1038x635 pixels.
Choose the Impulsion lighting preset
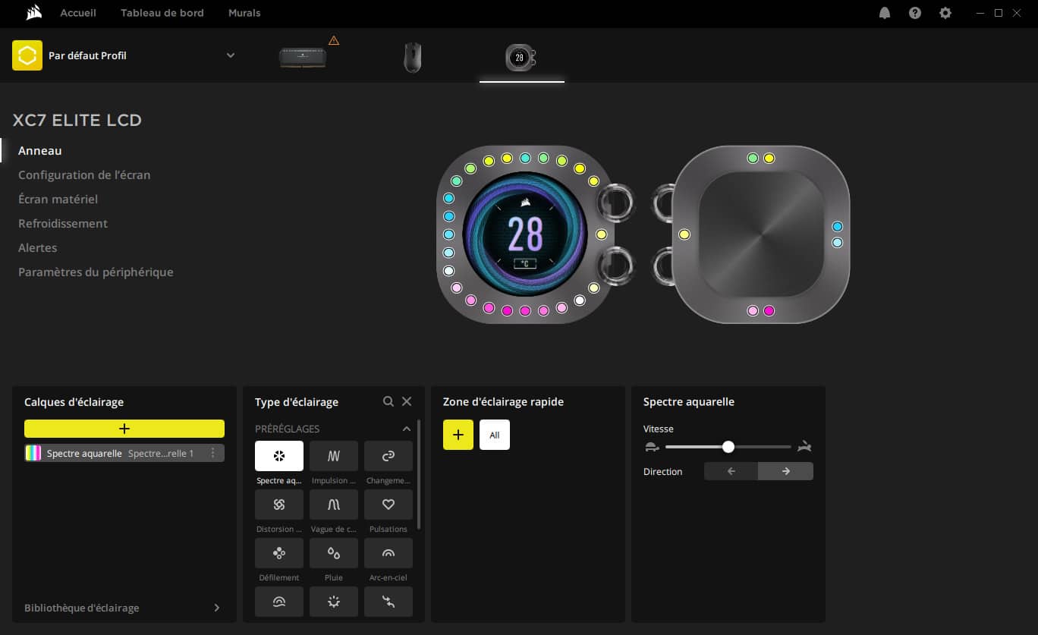coord(334,456)
